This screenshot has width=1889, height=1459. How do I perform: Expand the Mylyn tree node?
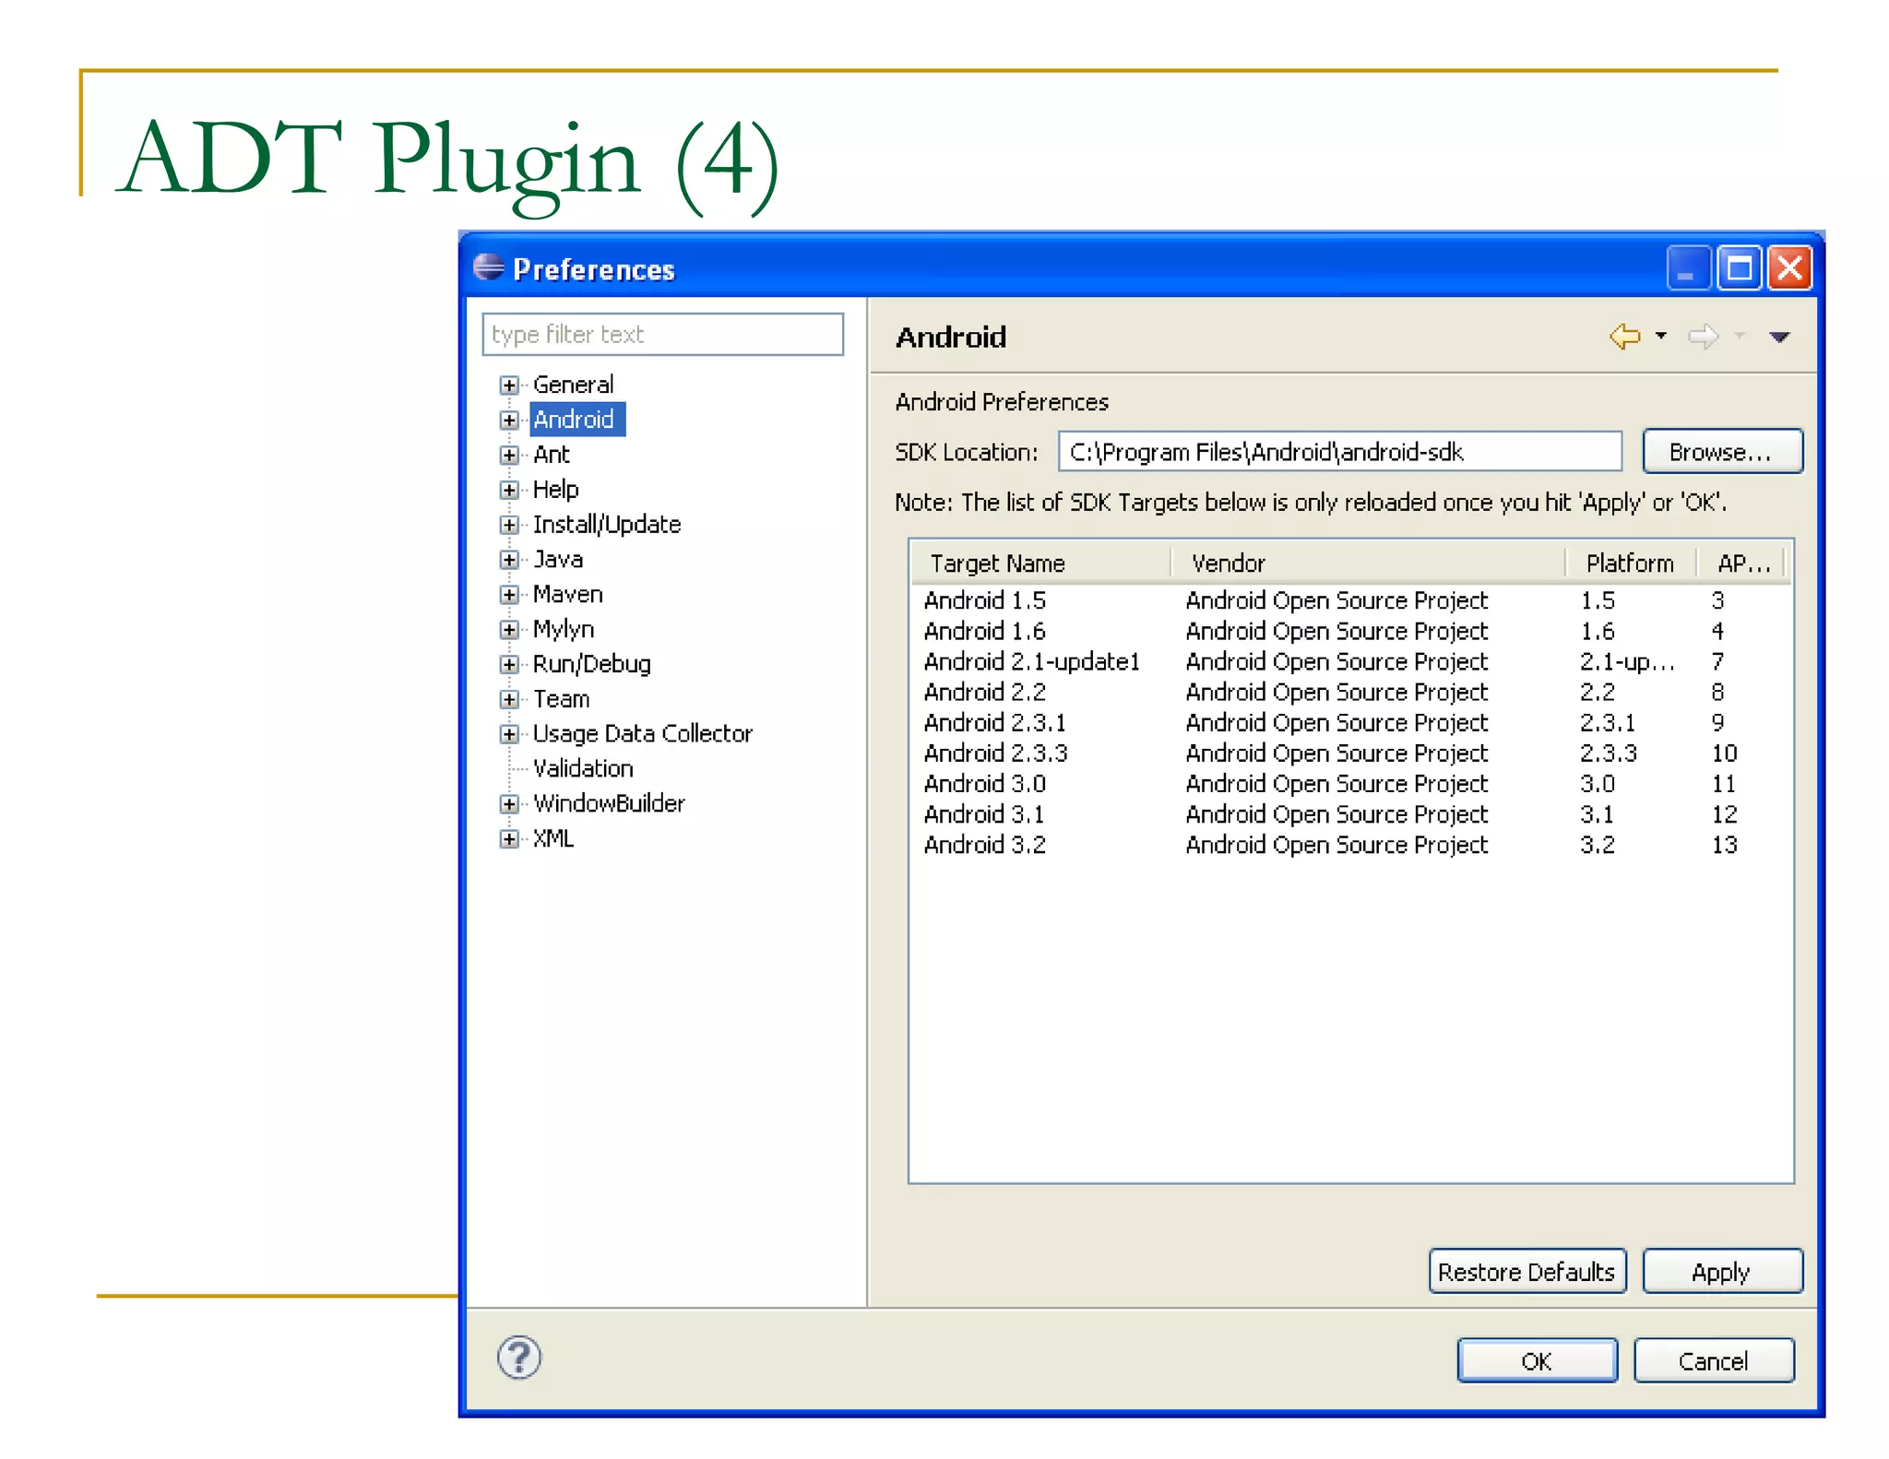tap(509, 630)
